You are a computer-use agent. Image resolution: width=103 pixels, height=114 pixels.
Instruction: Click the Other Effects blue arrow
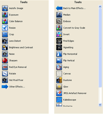pyautogui.click(x=5, y=87)
